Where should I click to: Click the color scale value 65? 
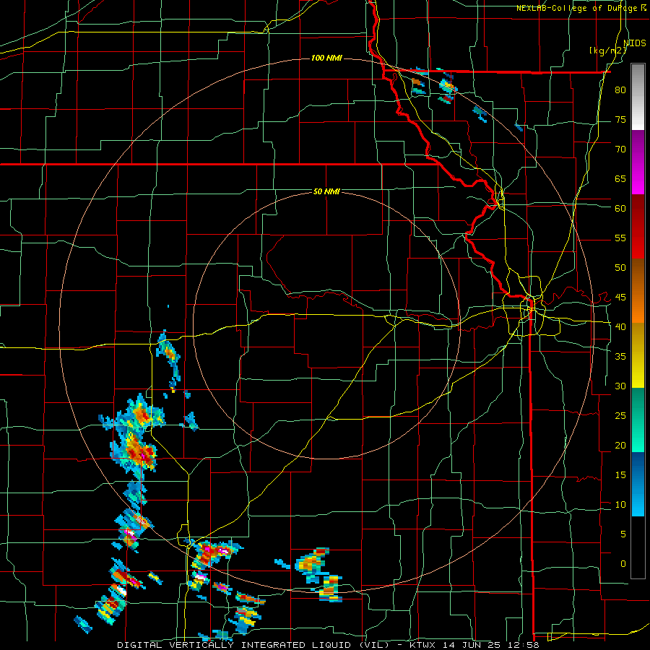point(620,178)
